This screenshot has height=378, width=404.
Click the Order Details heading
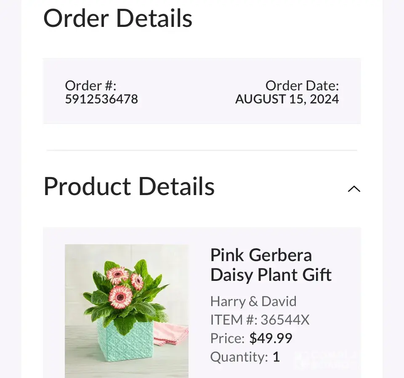coord(118,18)
